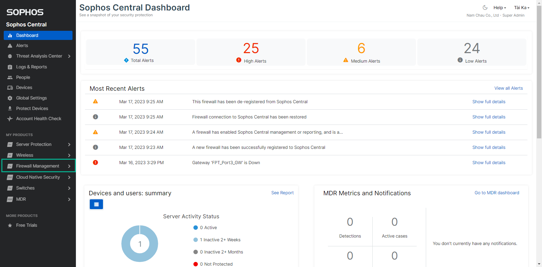Click the Firewall Management product icon
The image size is (542, 267).
[10, 166]
